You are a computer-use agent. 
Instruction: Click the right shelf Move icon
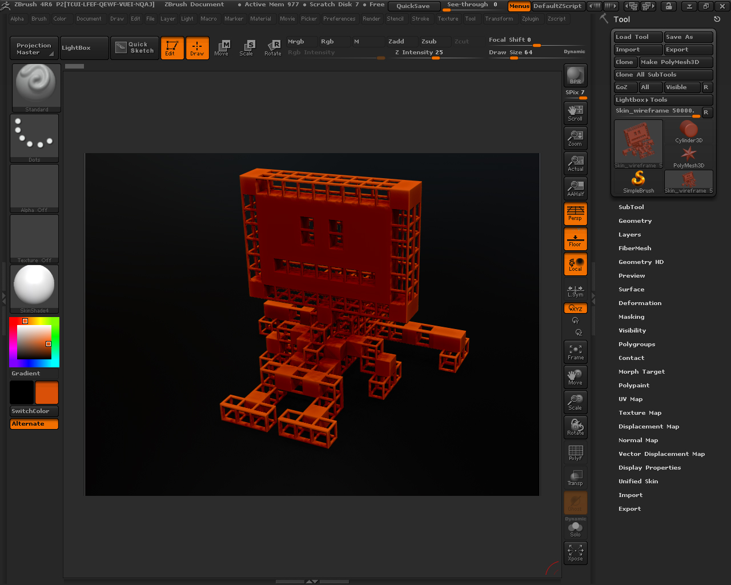[575, 376]
